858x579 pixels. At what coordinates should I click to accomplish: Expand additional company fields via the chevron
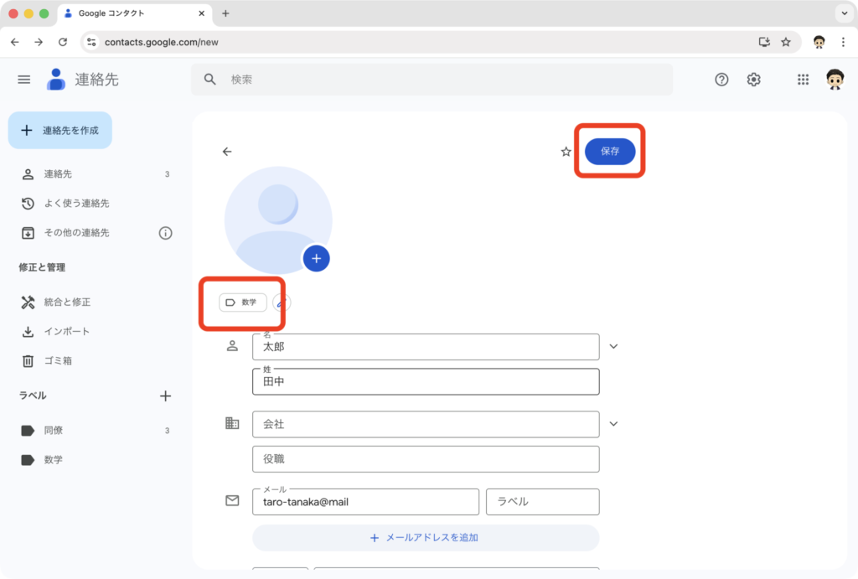[613, 424]
